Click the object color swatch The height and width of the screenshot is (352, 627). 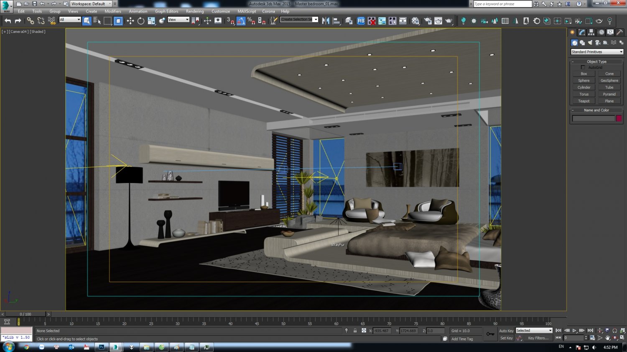[619, 118]
